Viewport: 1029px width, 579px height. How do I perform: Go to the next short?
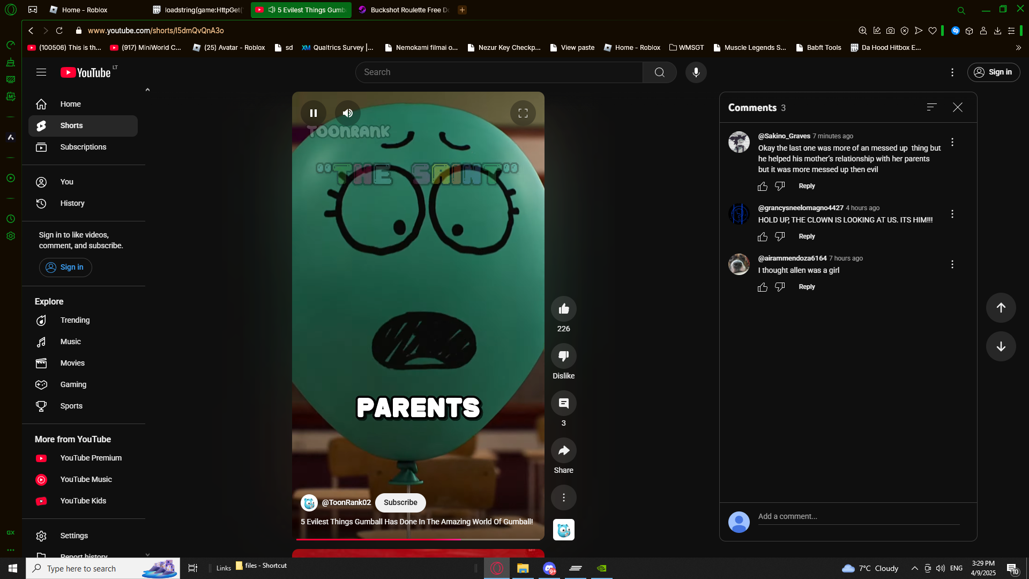pyautogui.click(x=1001, y=346)
